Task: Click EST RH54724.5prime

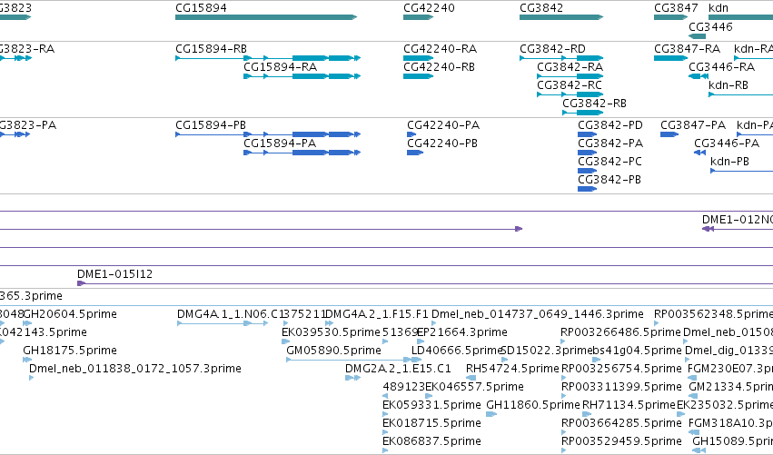Action: pos(512,369)
